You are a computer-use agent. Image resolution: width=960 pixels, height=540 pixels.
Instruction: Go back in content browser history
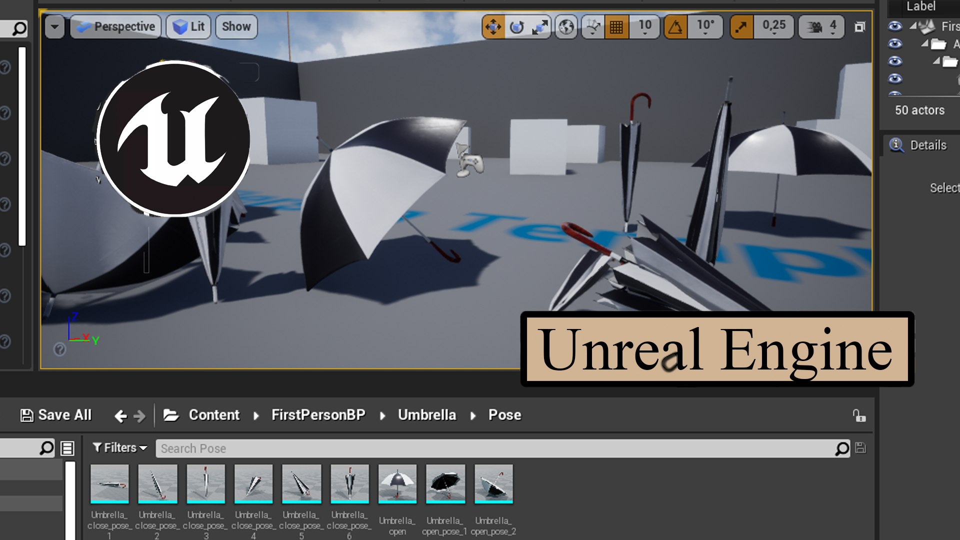point(120,415)
